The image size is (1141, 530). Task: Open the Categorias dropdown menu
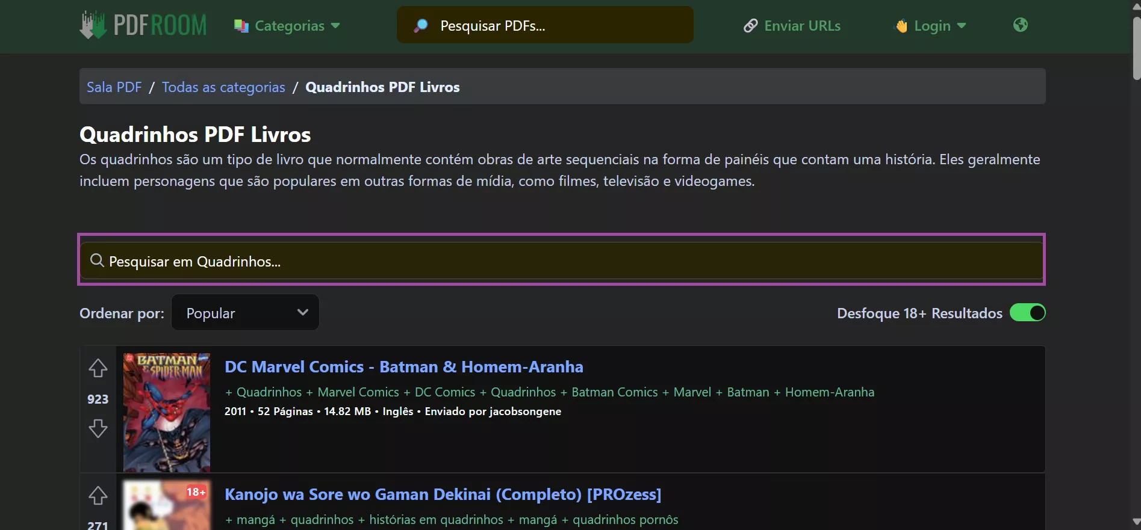(287, 26)
